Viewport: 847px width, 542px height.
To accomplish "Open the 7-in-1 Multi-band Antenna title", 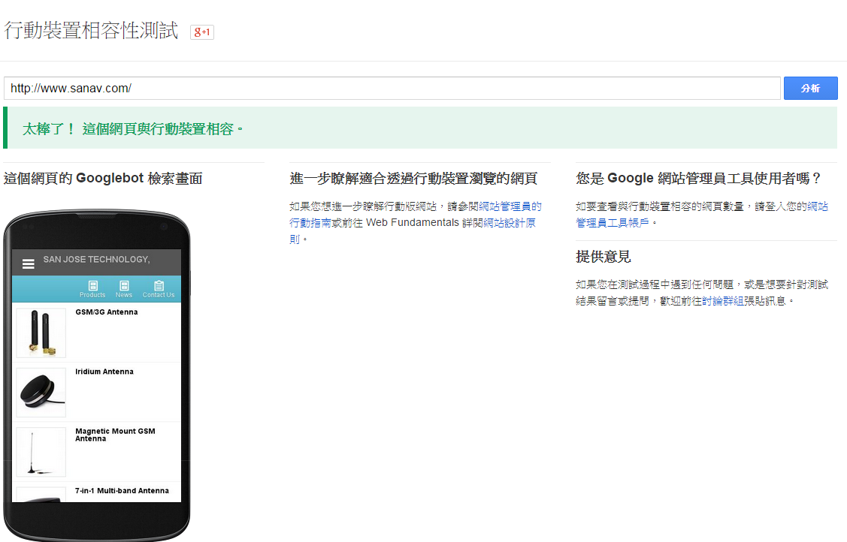I will [x=122, y=491].
